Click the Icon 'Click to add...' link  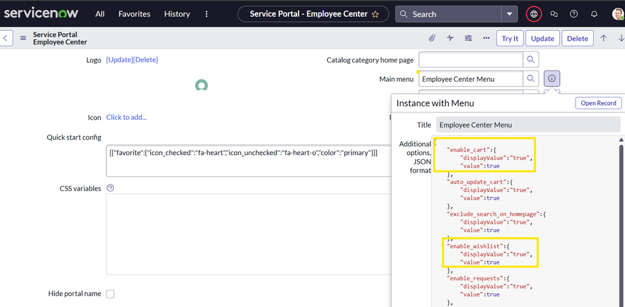point(126,117)
